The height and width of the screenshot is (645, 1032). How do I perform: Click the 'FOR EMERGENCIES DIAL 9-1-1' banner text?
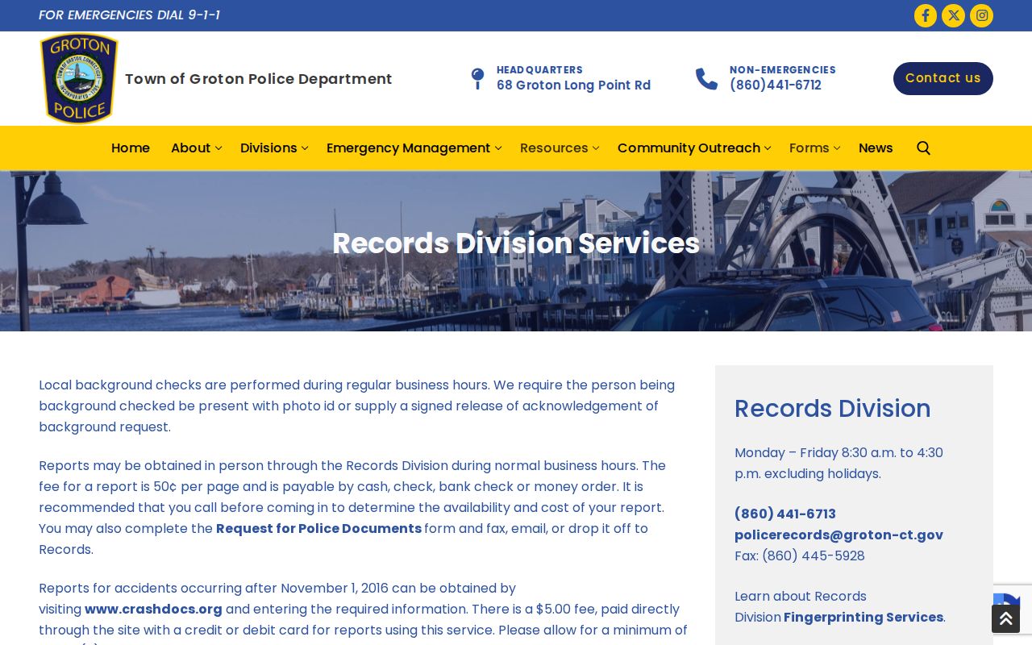(129, 15)
